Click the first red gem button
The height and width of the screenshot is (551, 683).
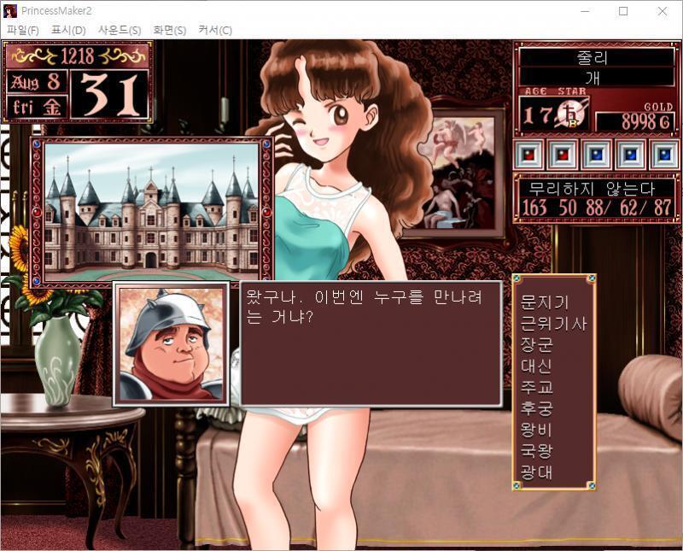(x=528, y=155)
